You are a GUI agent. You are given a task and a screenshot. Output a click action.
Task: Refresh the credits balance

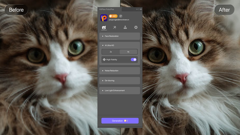coord(121,16)
